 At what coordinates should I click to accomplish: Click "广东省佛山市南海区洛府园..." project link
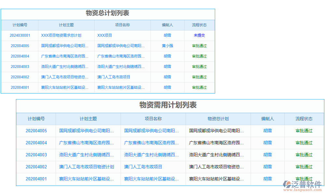pyautogui.click(x=122, y=56)
